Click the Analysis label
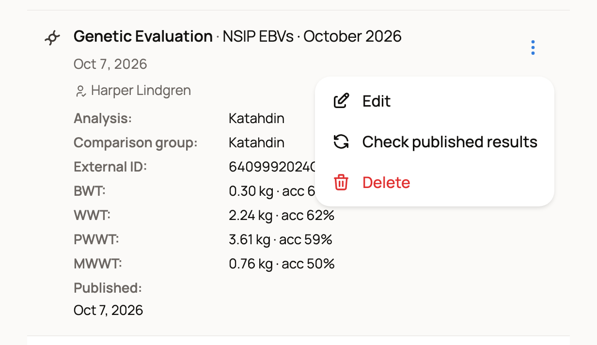Viewport: 597px width, 345px height. (x=103, y=118)
